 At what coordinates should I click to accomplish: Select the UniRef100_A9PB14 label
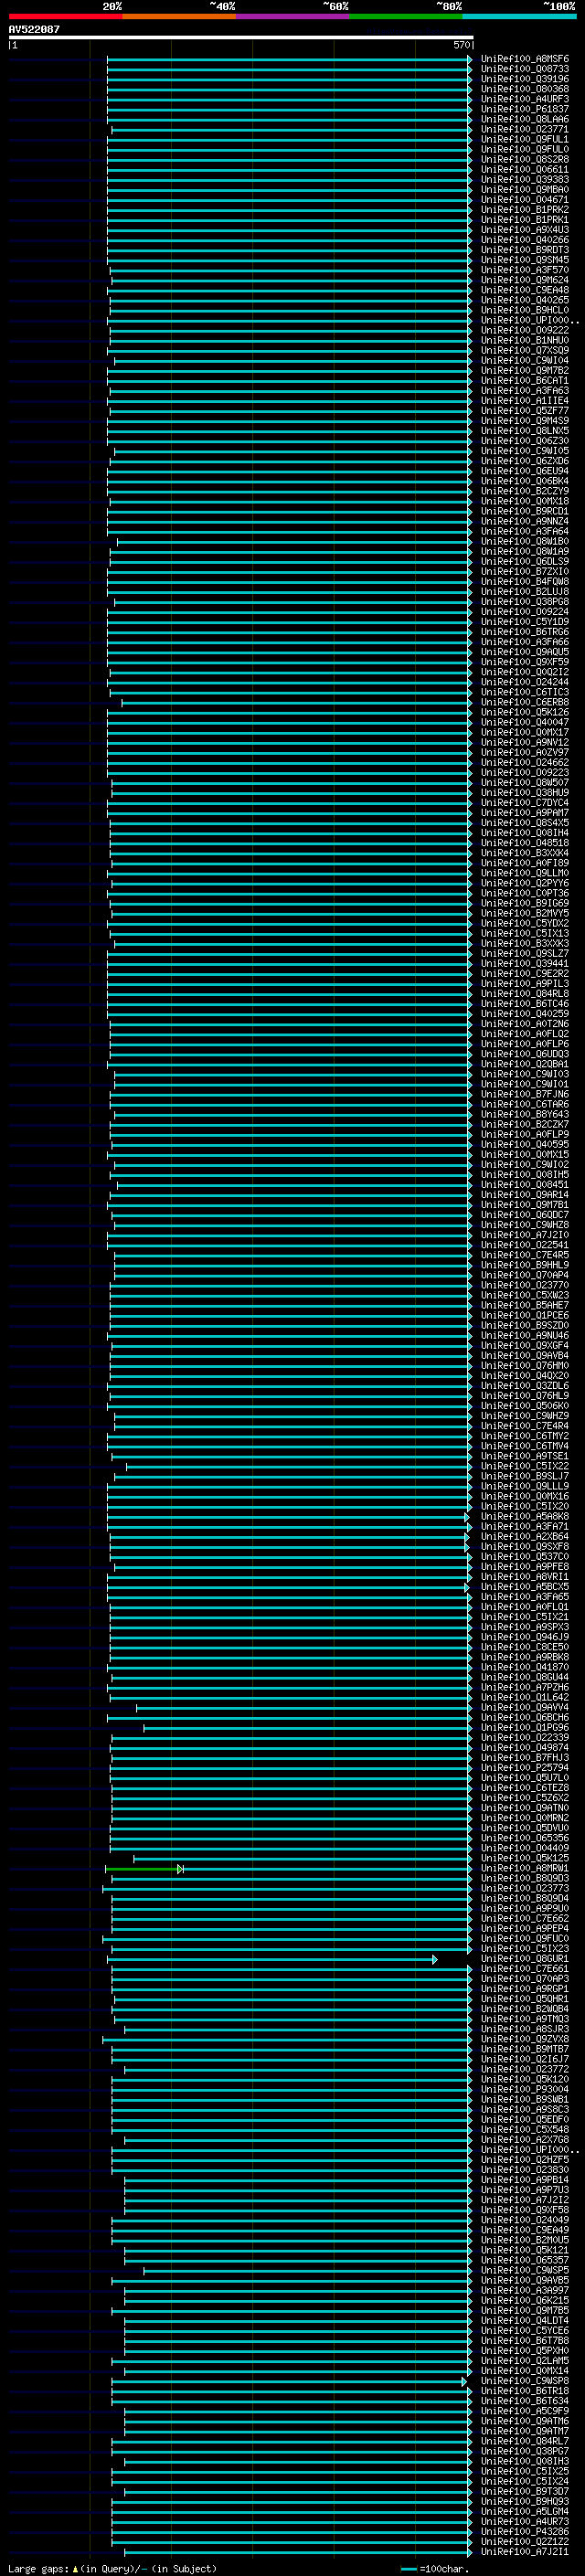525,2179
